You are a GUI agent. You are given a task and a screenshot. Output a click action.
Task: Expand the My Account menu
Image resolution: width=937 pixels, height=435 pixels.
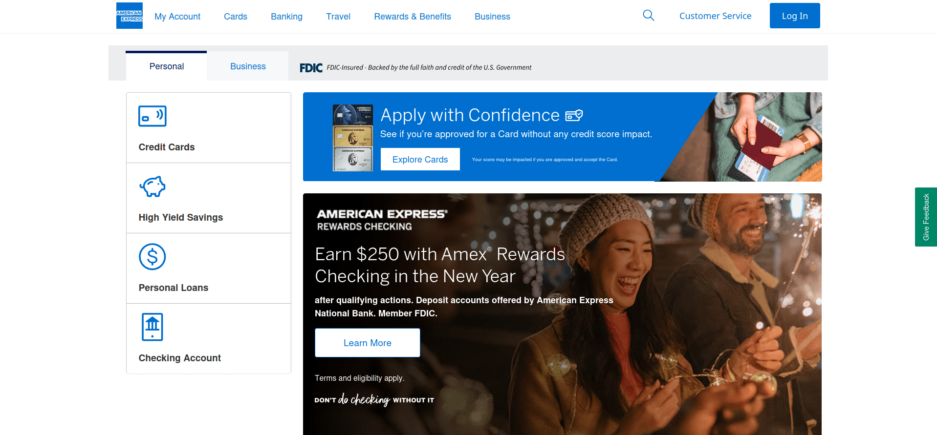coord(177,17)
